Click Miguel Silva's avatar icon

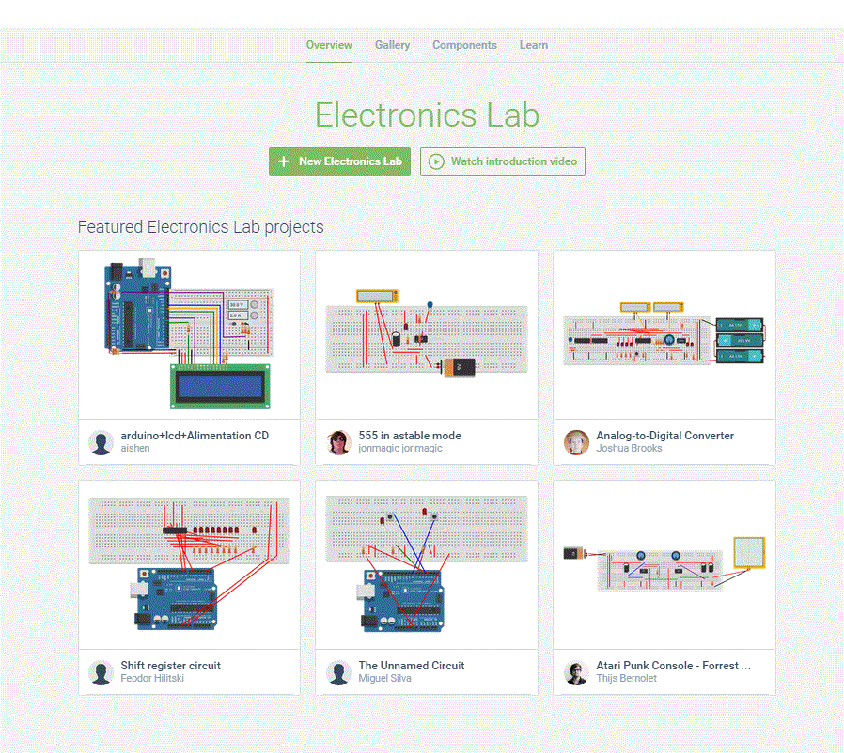(339, 672)
